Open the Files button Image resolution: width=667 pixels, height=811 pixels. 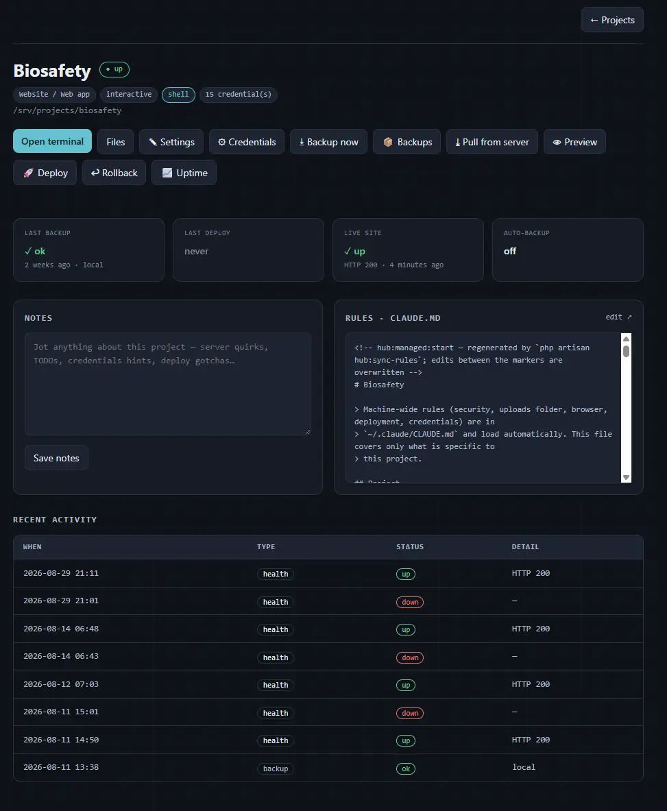[115, 142]
